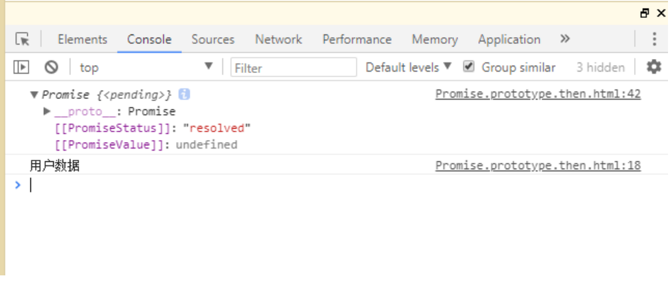Open console settings gear icon
670x284 pixels.
[654, 67]
